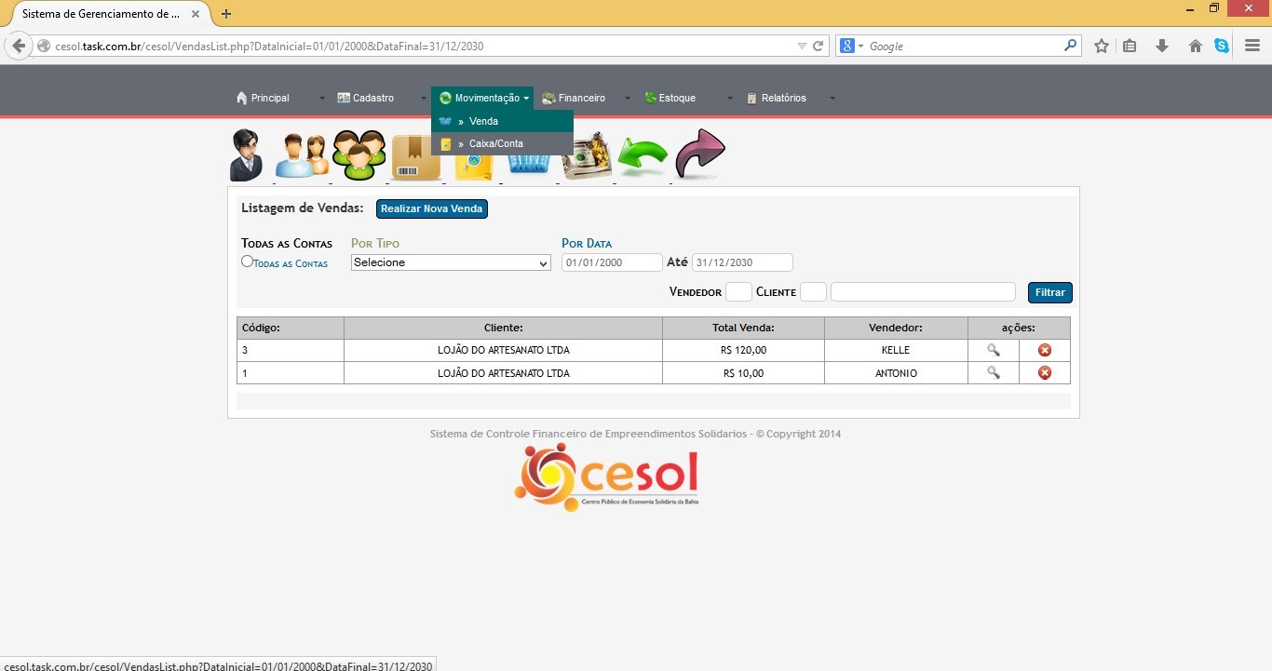Viewport: 1272px width, 671px height.
Task: Click the Realizar Nova Venda button
Action: [x=432, y=209]
